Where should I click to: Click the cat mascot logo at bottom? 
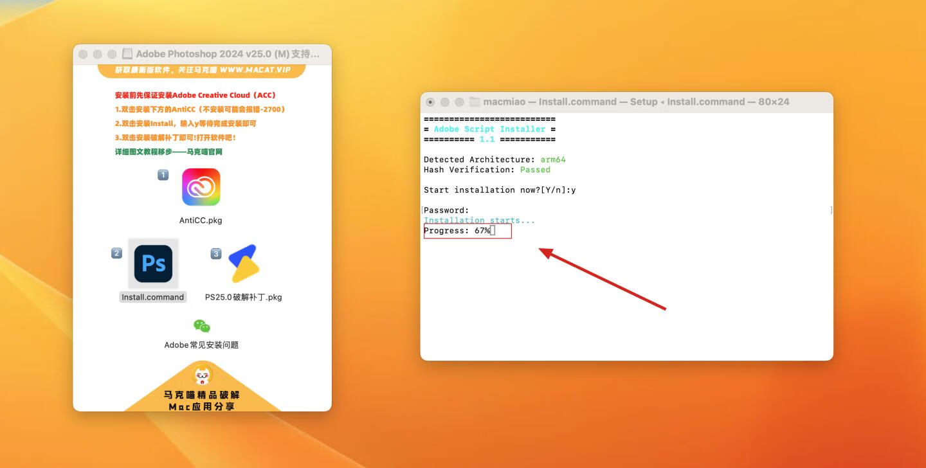click(x=203, y=375)
